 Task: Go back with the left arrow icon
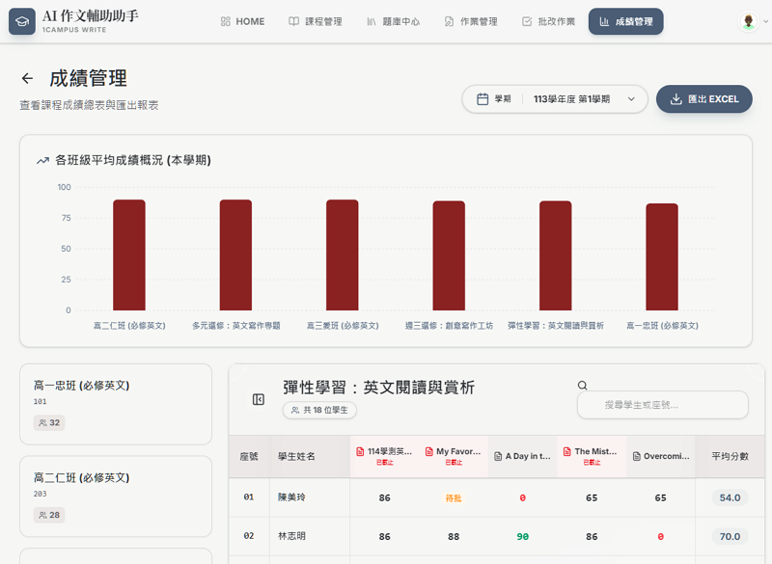(28, 78)
